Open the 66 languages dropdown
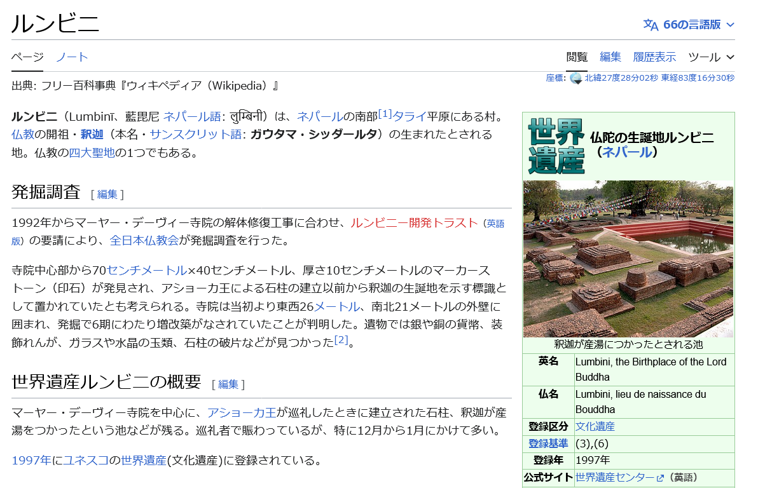The image size is (758, 488). click(x=689, y=25)
